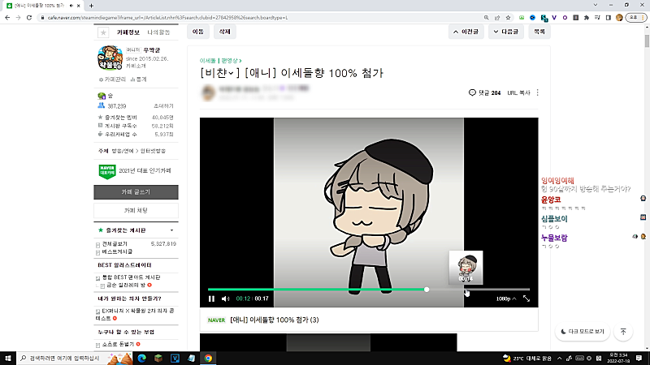Open the 소소로 돈벌기 board
The image size is (650, 365).
coord(118,344)
